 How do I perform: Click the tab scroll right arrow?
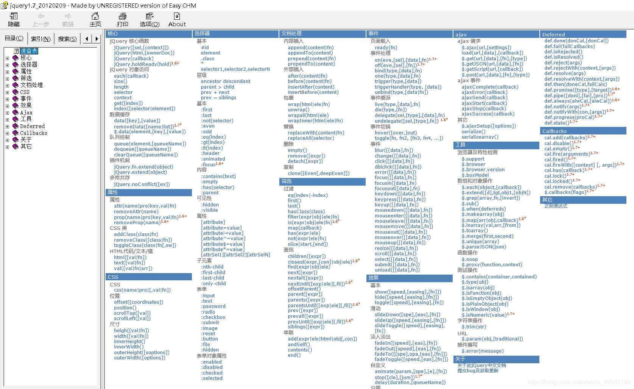[x=97, y=39]
